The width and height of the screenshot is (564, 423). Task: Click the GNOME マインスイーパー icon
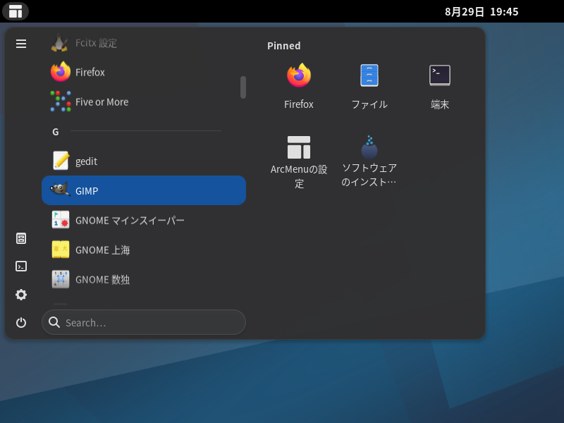(61, 220)
